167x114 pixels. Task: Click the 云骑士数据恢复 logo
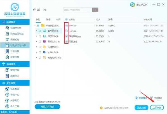tap(15, 10)
